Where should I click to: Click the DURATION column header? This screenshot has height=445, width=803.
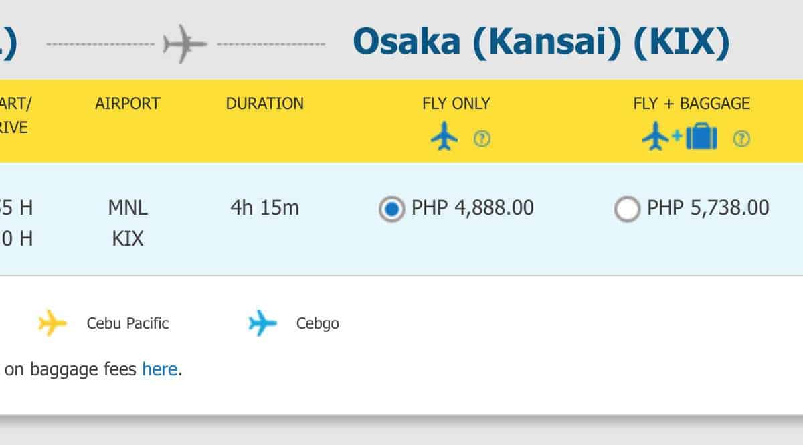(x=264, y=104)
